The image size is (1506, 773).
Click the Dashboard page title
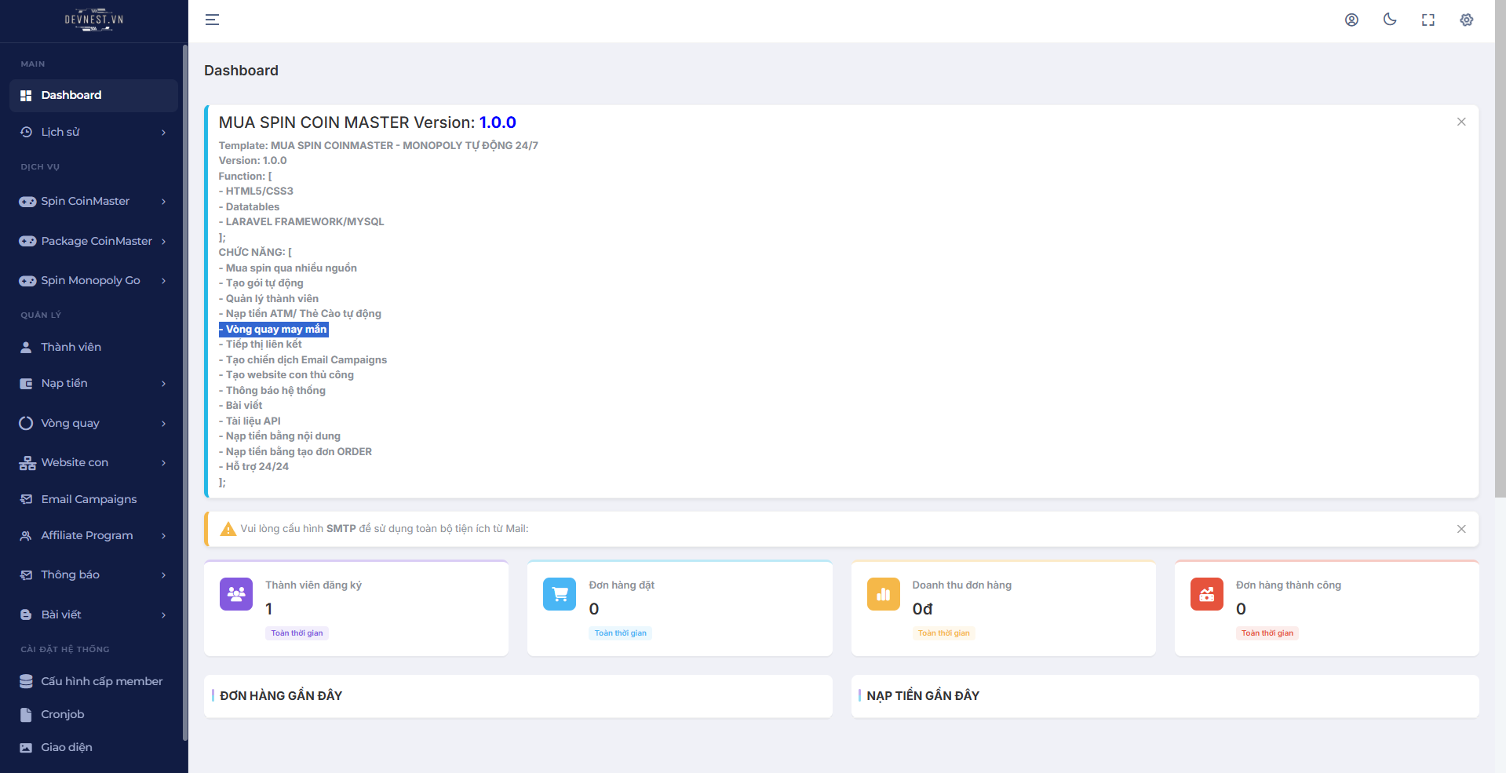(x=241, y=71)
